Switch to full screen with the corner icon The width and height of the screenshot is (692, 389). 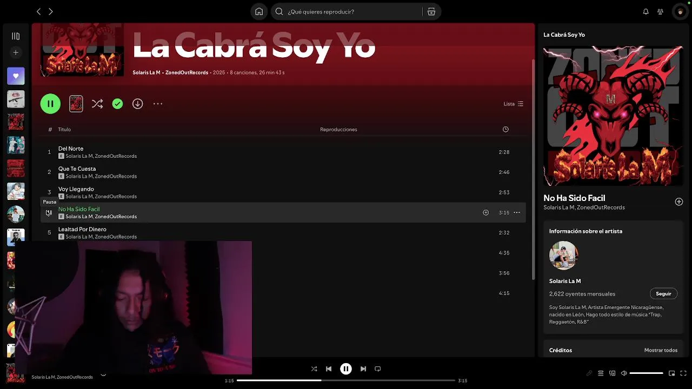[x=683, y=373]
